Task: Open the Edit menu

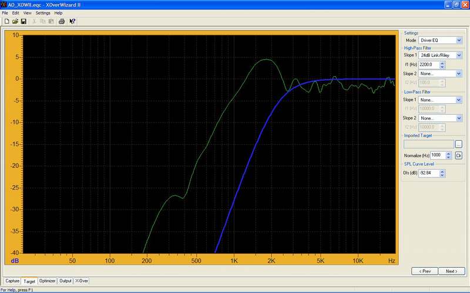Action: coord(15,13)
